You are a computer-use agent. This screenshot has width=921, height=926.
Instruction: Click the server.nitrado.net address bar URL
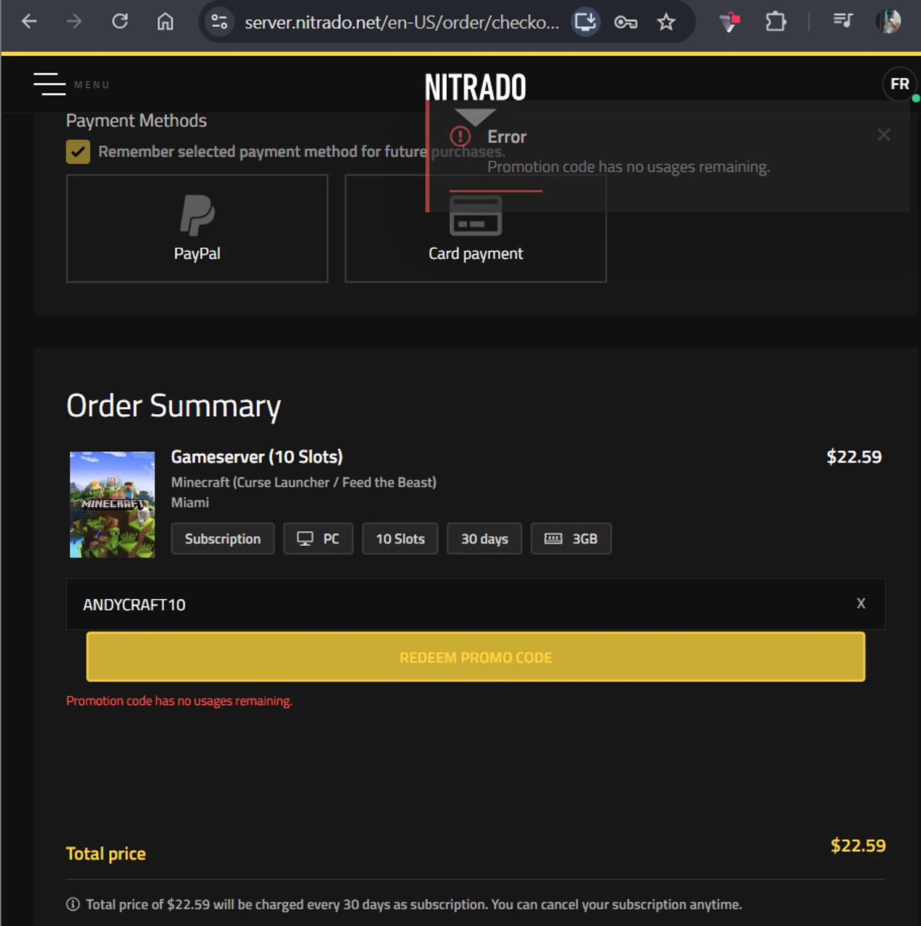(x=401, y=23)
